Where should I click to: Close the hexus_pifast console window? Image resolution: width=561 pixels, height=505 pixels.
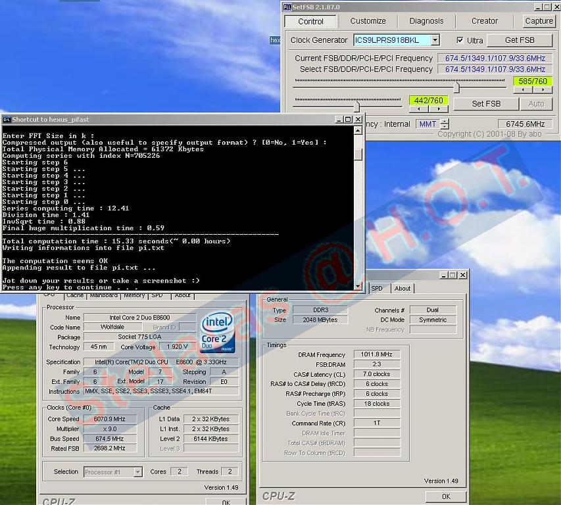coord(358,120)
